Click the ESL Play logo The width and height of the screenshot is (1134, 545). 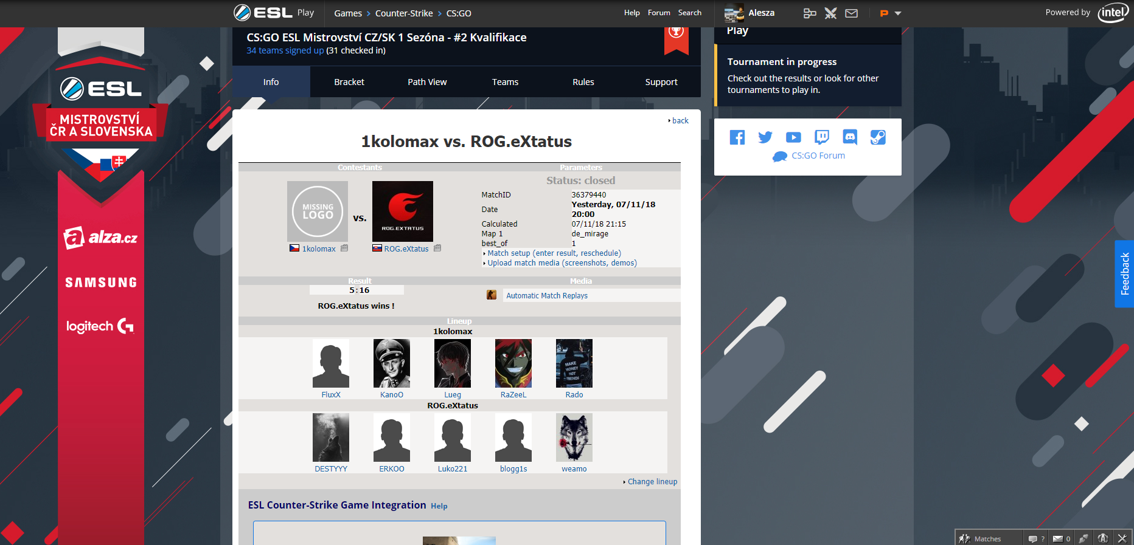coord(274,13)
